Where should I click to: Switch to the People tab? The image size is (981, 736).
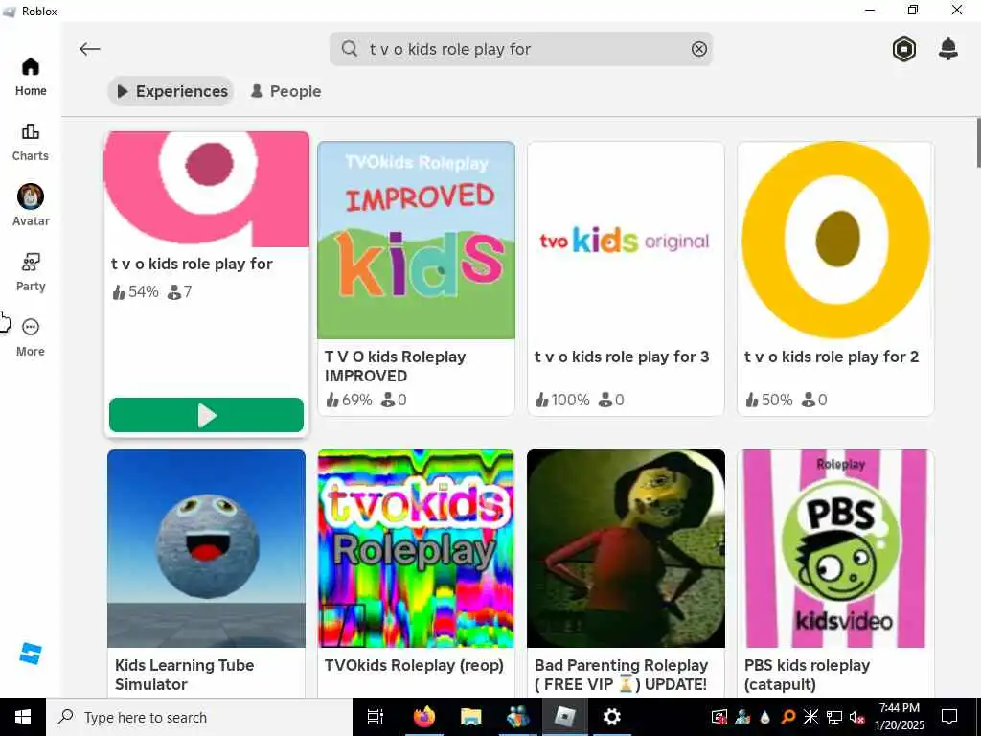tap(285, 91)
